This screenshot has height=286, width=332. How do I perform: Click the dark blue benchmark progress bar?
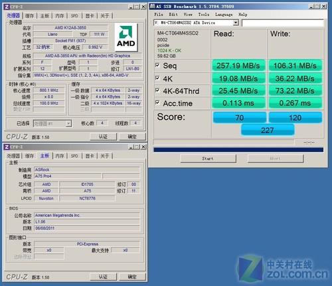tap(238, 150)
